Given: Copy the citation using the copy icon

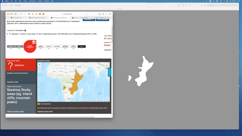Looking at the screenshot, I should [10, 34].
